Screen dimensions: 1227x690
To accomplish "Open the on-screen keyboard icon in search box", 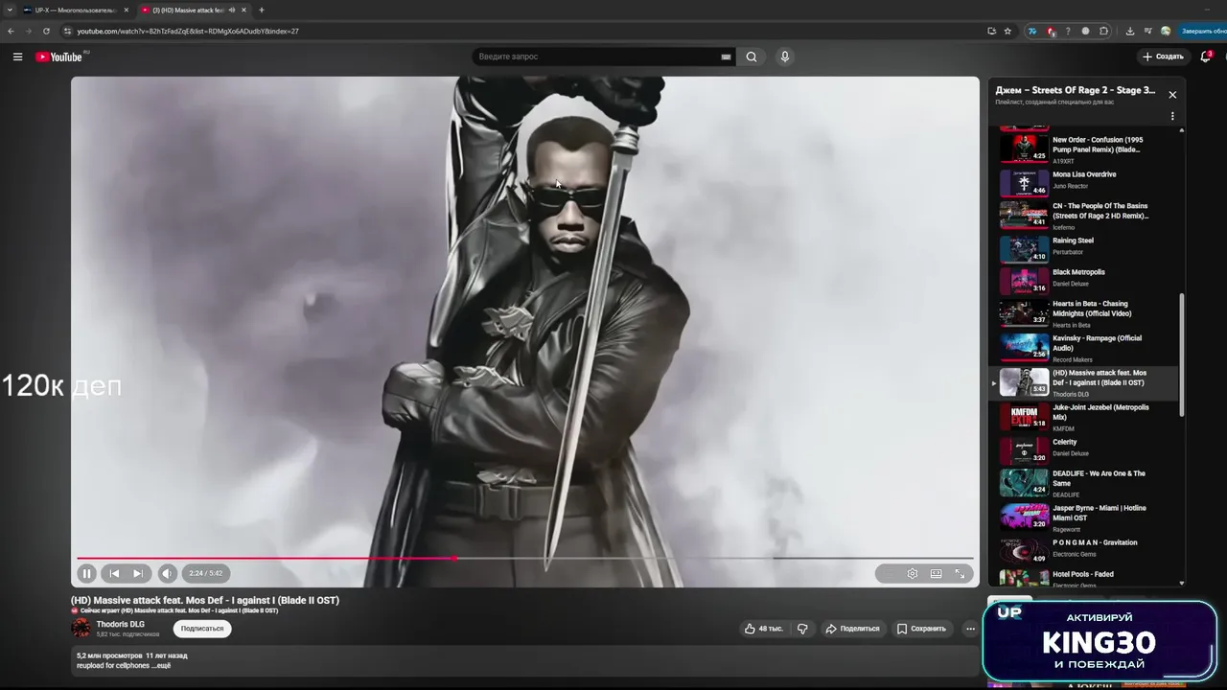I will [726, 57].
